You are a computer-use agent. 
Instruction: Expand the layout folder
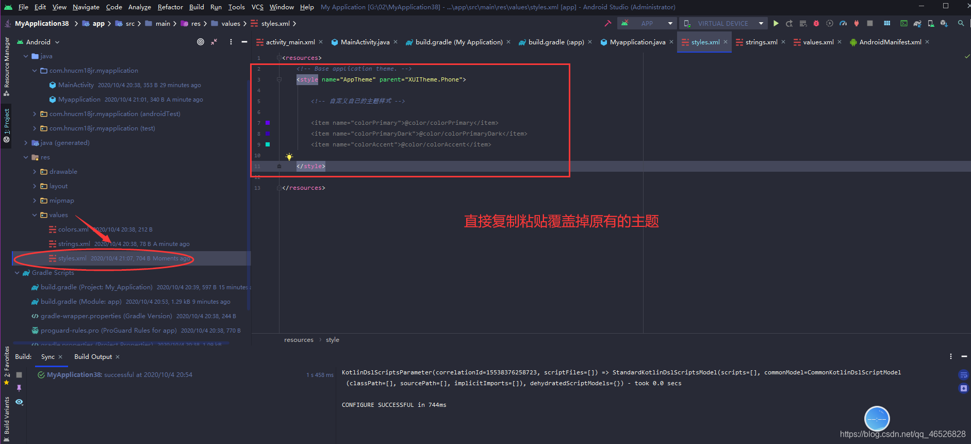tap(35, 186)
